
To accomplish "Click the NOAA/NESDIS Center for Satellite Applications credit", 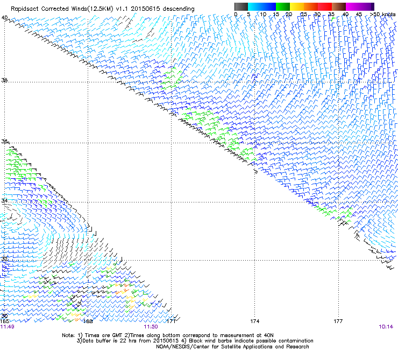I will (232, 347).
